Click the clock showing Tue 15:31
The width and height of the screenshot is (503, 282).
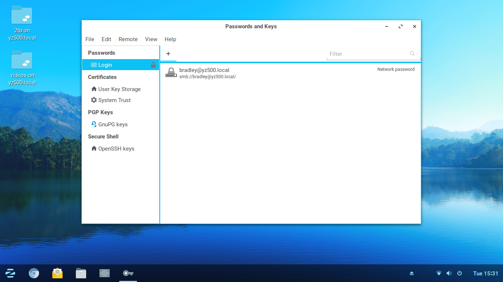[485, 273]
